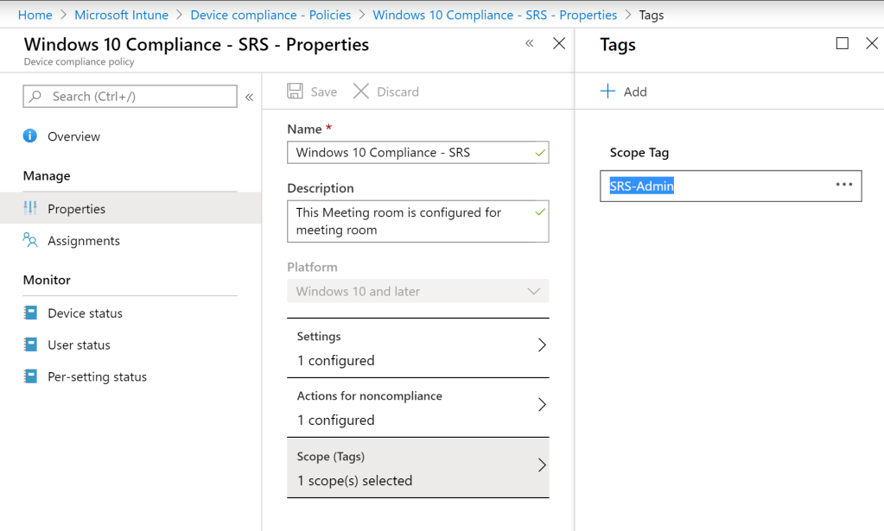
Task: Expand the Settings configuration row
Action: 417,348
